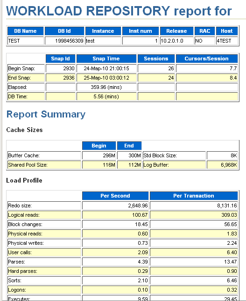
Task: Click the 'WORKLOAD REPOSITORY report for' heading
Action: (119, 11)
